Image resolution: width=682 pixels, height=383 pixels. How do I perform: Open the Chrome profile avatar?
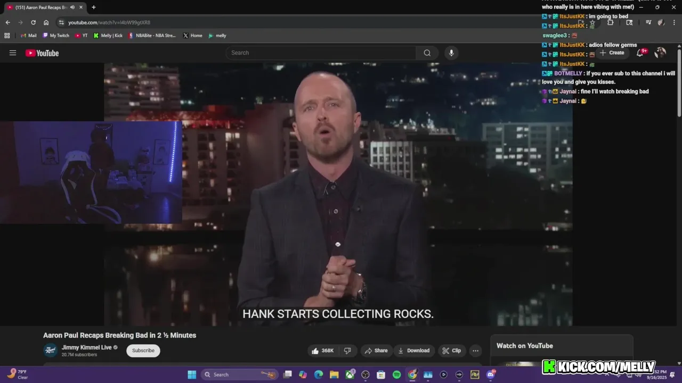(x=661, y=22)
